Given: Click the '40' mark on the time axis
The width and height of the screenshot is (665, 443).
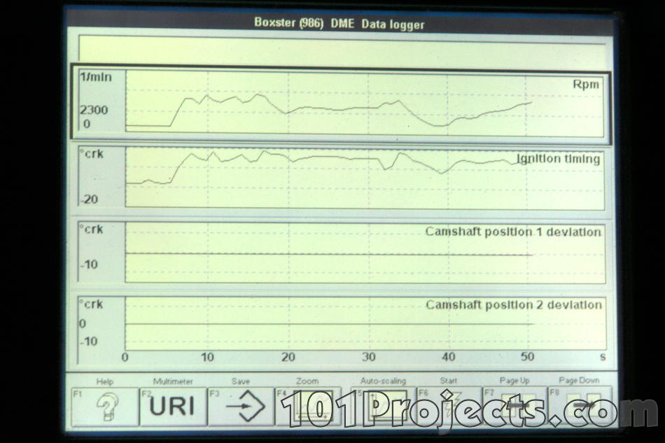Looking at the screenshot, I should (x=449, y=358).
